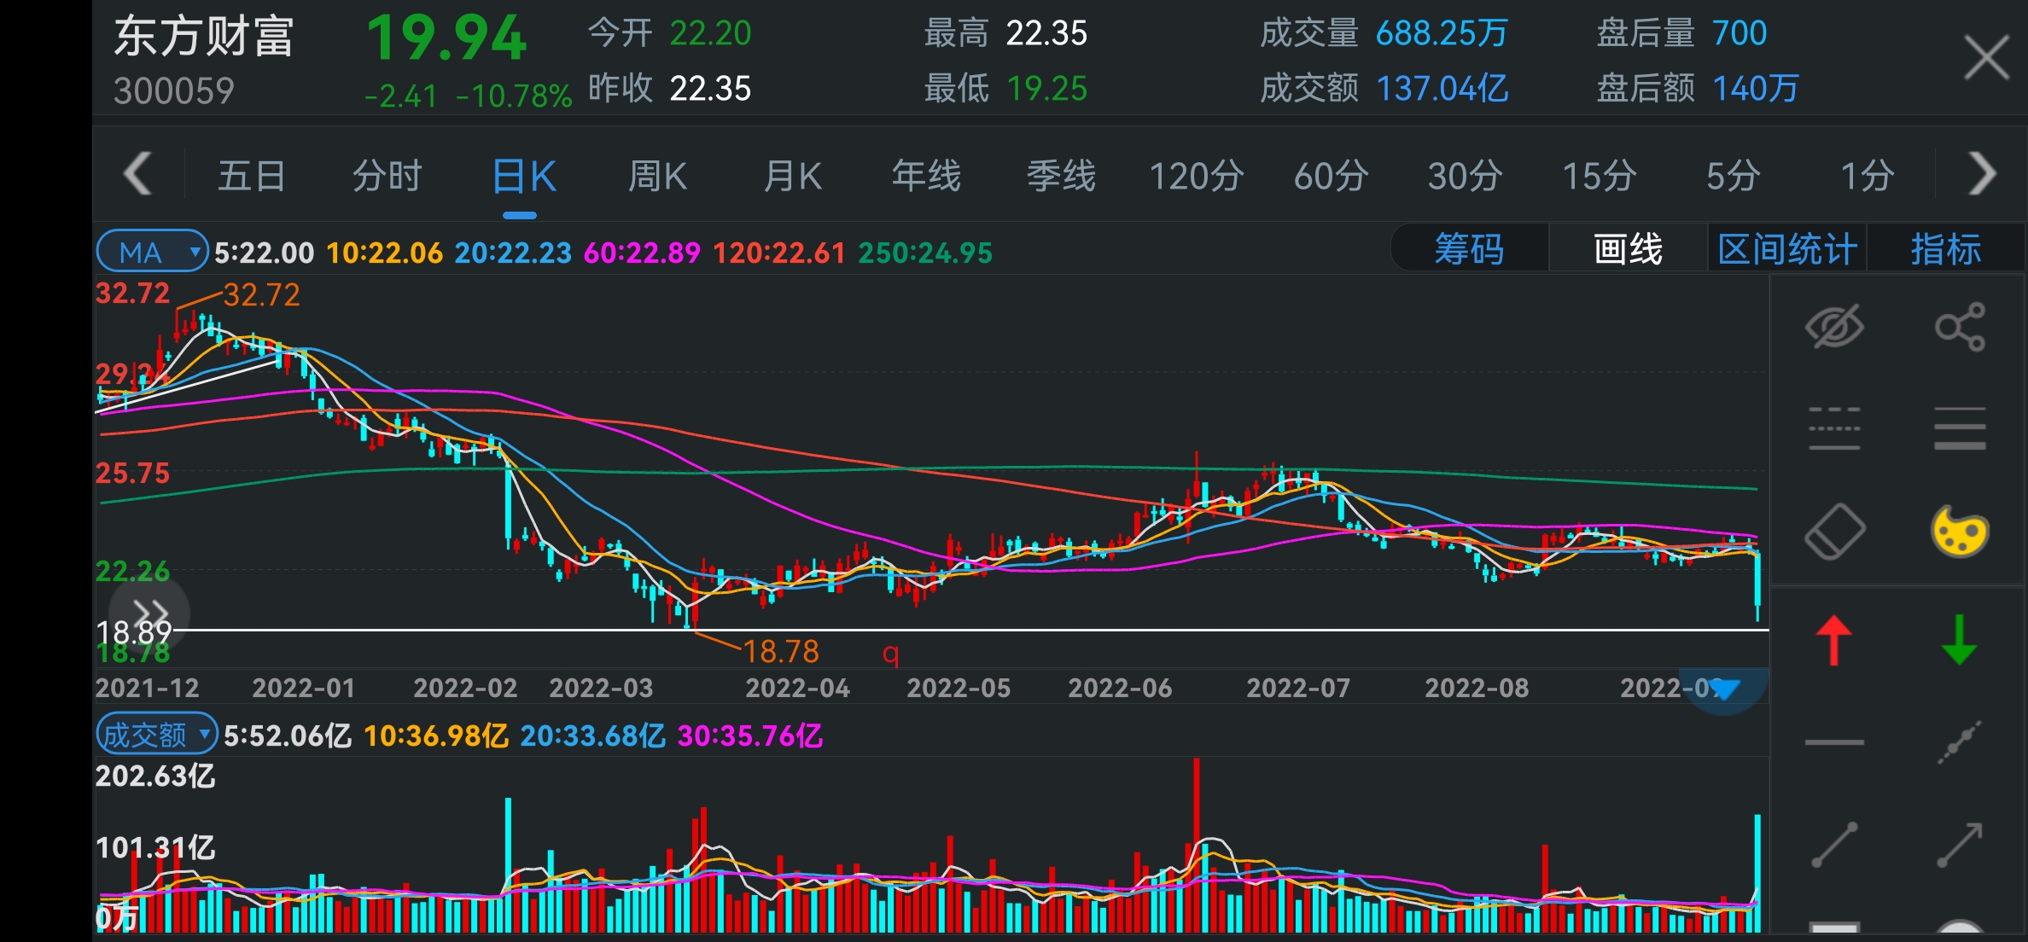Switch to 季线 chart tab

(x=1061, y=177)
